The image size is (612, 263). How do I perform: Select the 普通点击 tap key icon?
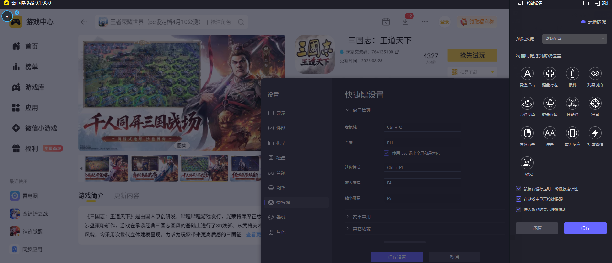point(527,73)
